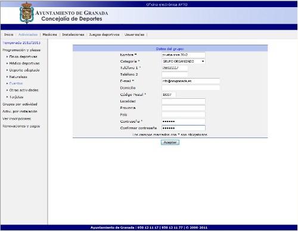
Task: Focus the Provincia input field
Action: pos(184,108)
